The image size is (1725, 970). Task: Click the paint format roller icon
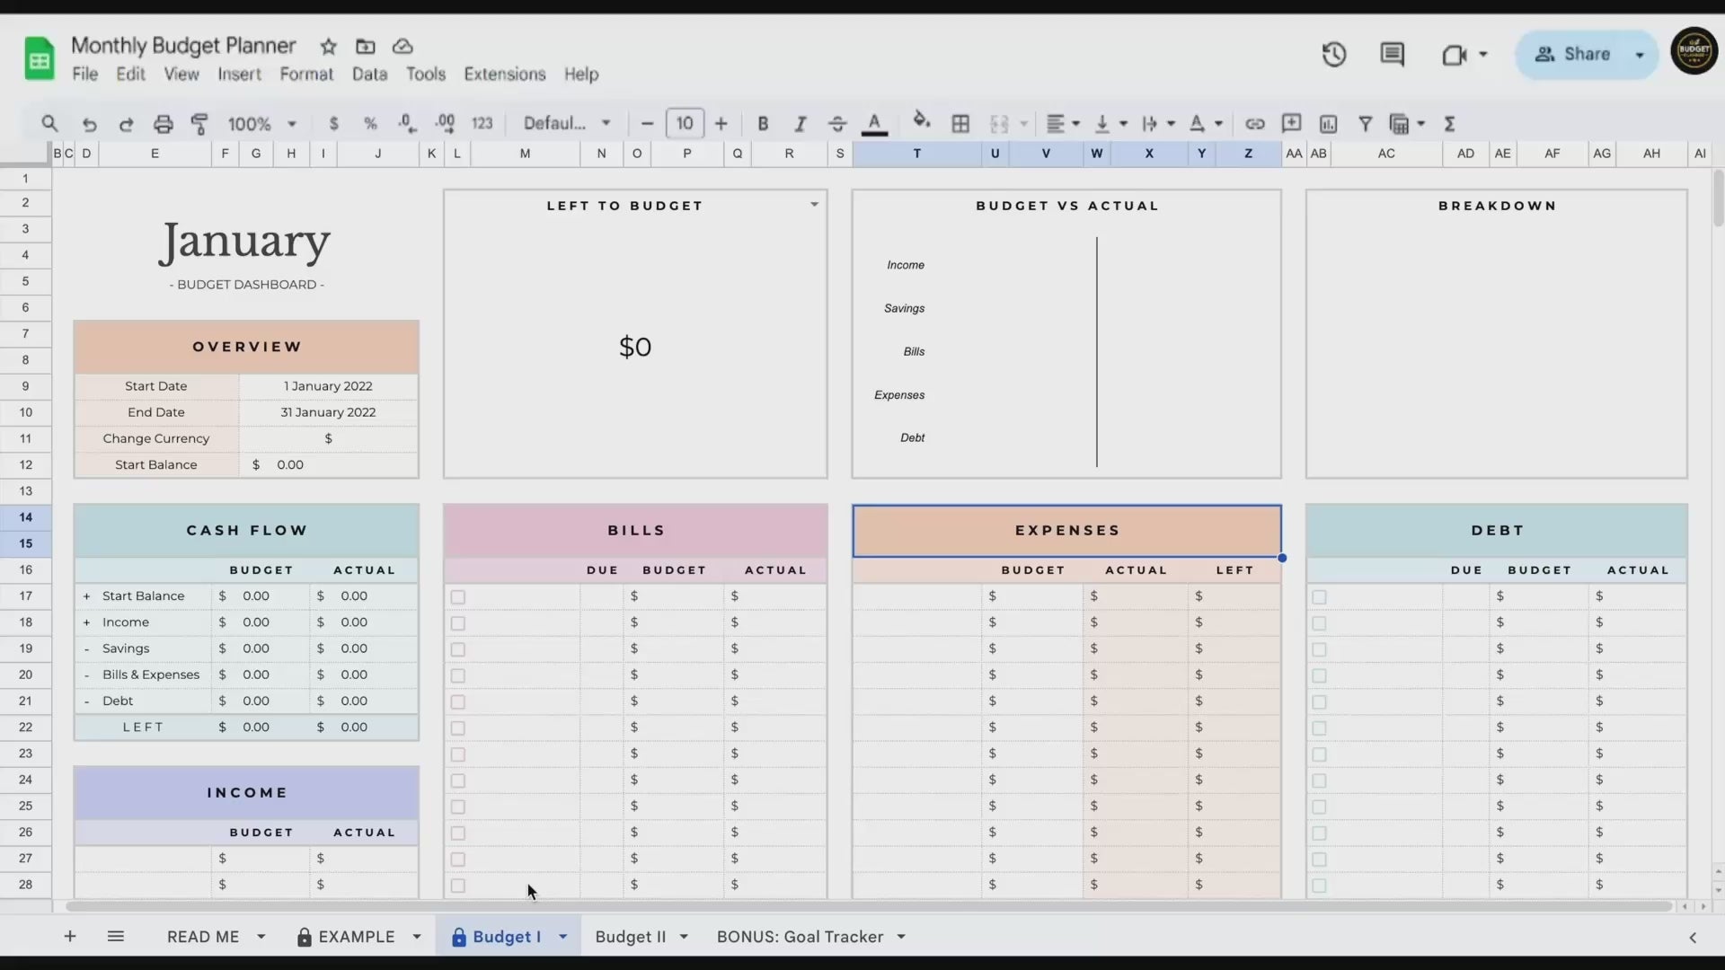(199, 123)
